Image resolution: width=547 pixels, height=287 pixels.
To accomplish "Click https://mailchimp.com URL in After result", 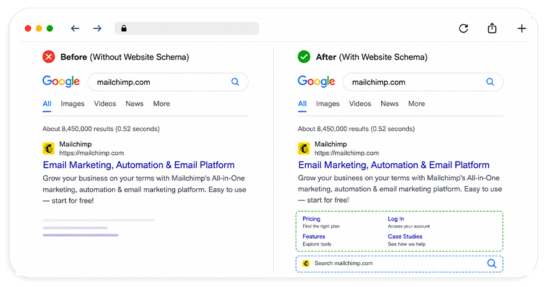I will pyautogui.click(x=346, y=153).
